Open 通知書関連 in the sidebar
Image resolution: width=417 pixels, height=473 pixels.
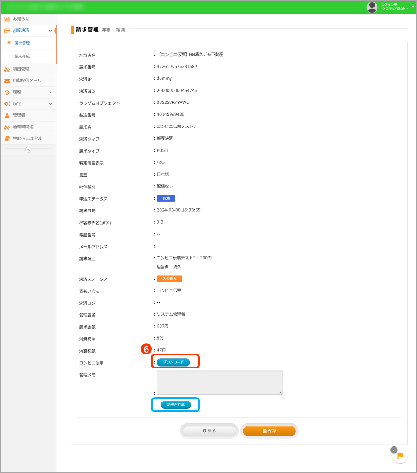tap(23, 127)
